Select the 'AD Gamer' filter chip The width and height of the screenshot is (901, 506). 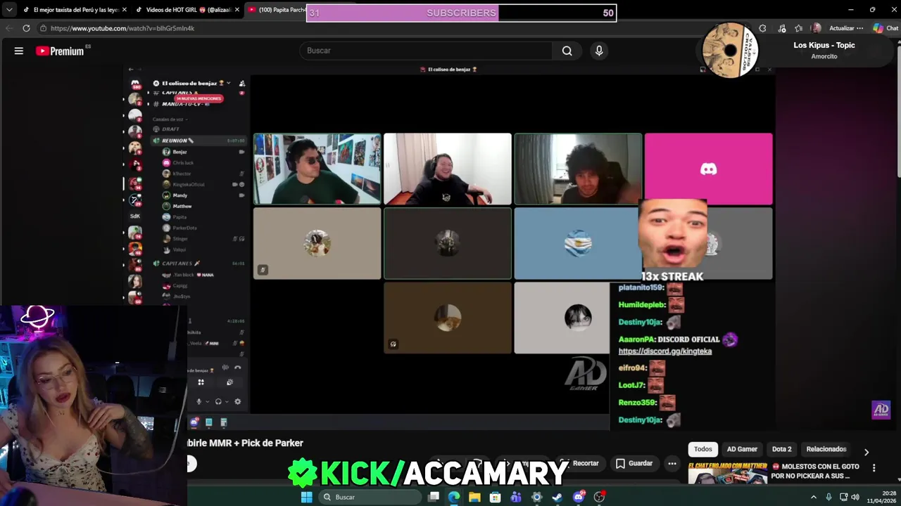coord(742,449)
